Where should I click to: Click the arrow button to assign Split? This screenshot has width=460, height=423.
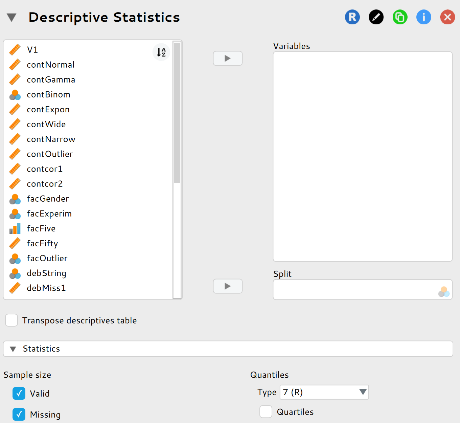coord(228,286)
